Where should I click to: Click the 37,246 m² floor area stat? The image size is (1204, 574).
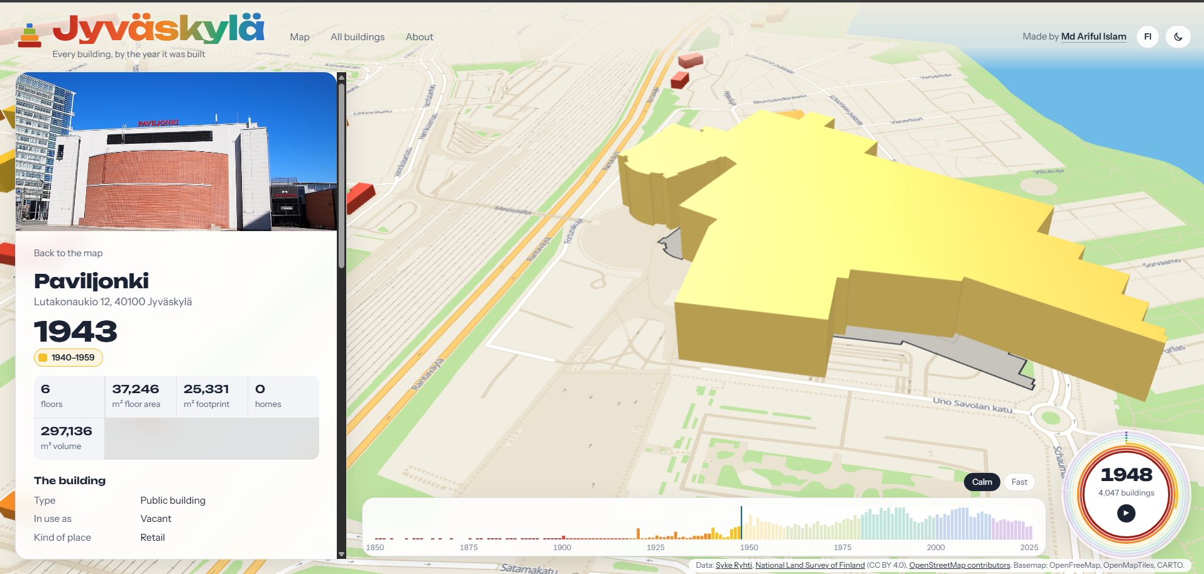pos(140,397)
